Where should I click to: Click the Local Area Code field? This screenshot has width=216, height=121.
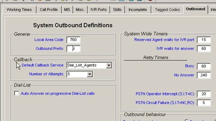(73, 40)
